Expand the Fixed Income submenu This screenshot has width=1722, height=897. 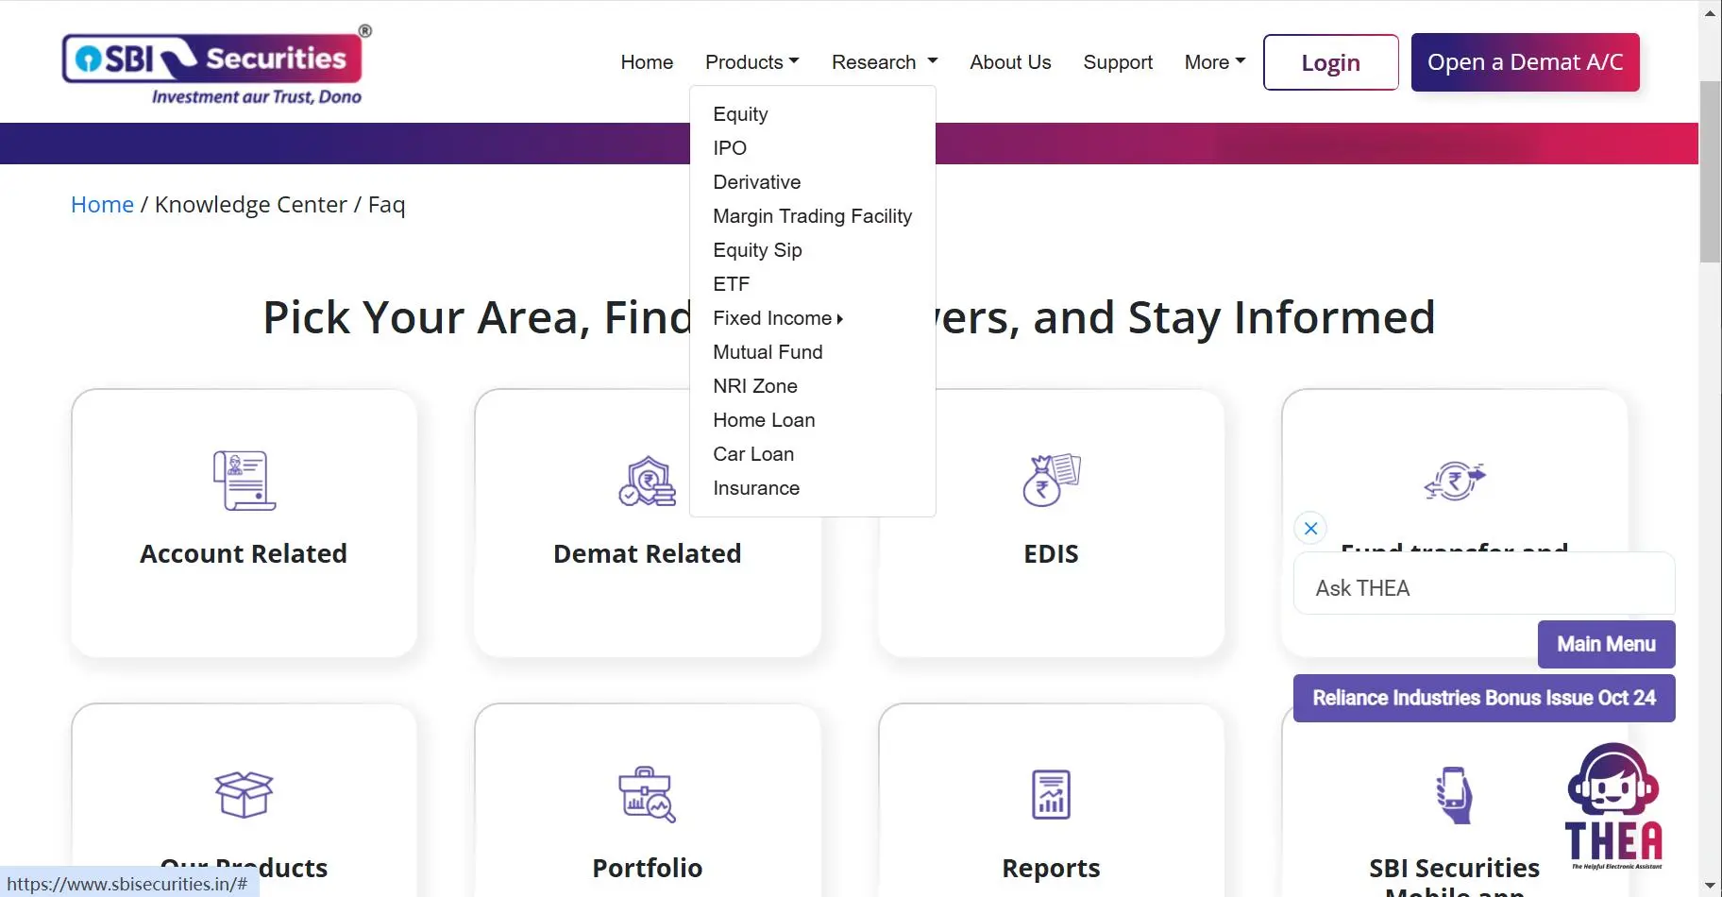pyautogui.click(x=778, y=318)
